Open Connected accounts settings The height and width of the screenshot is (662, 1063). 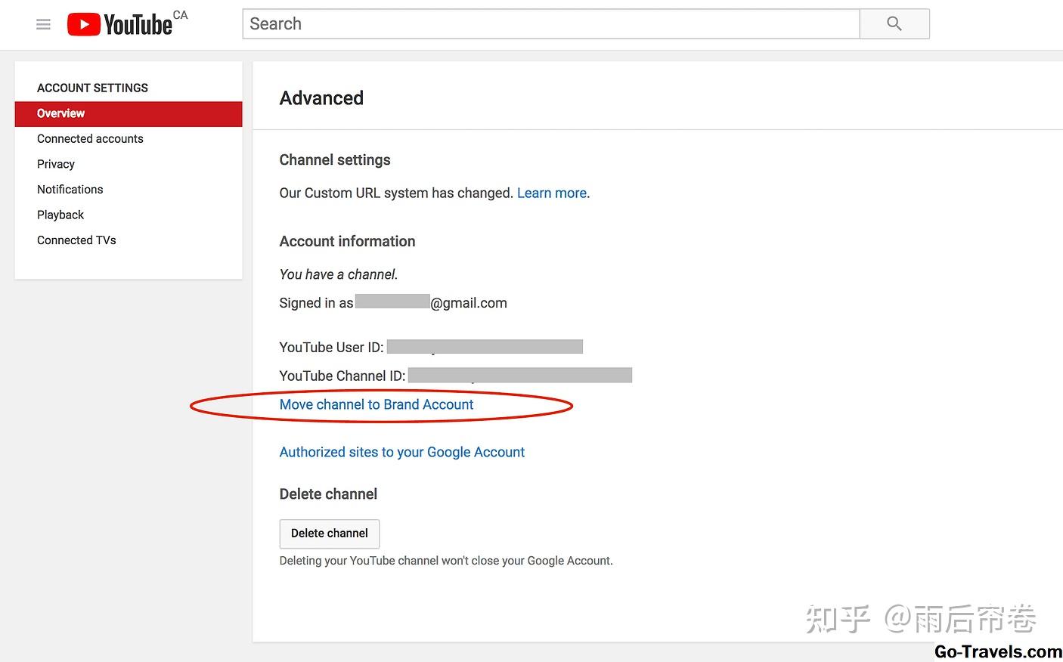click(90, 139)
